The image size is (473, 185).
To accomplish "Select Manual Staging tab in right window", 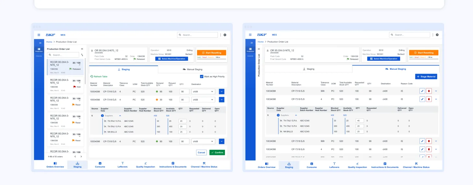I will click(396, 69).
